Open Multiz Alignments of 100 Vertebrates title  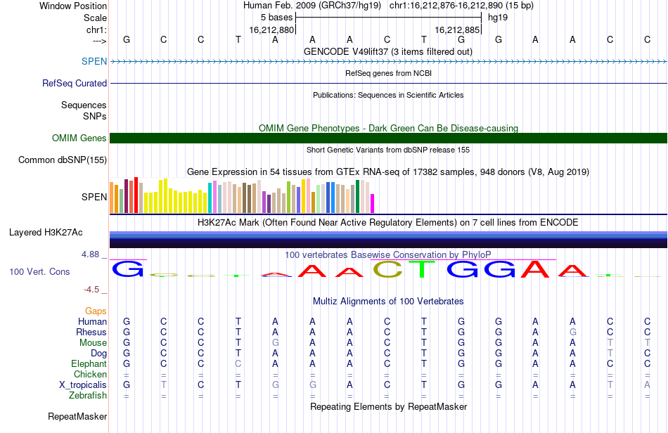coord(388,301)
